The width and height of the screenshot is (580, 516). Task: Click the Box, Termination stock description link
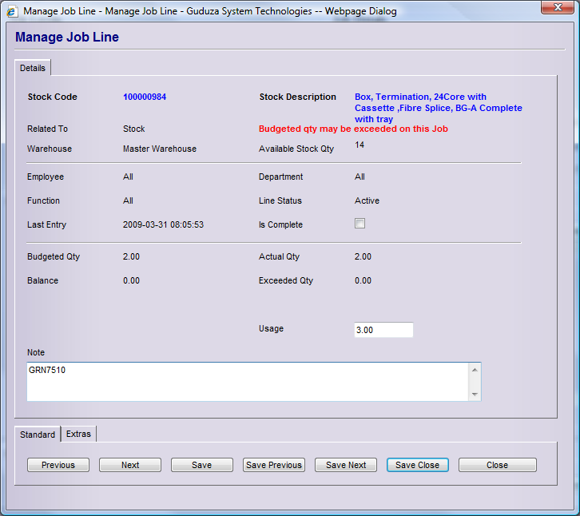438,108
